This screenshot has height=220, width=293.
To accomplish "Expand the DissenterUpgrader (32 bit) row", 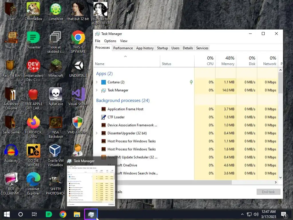I will pos(97,133).
